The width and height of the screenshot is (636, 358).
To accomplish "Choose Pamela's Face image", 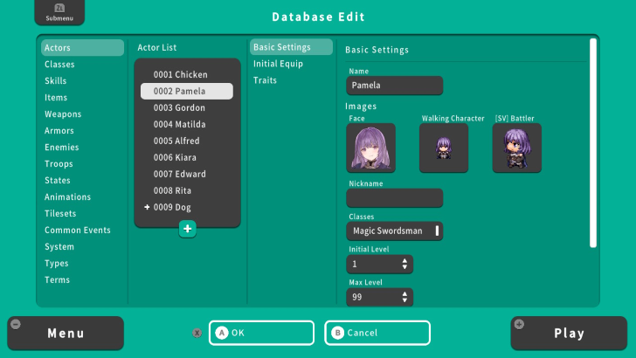I will click(370, 148).
